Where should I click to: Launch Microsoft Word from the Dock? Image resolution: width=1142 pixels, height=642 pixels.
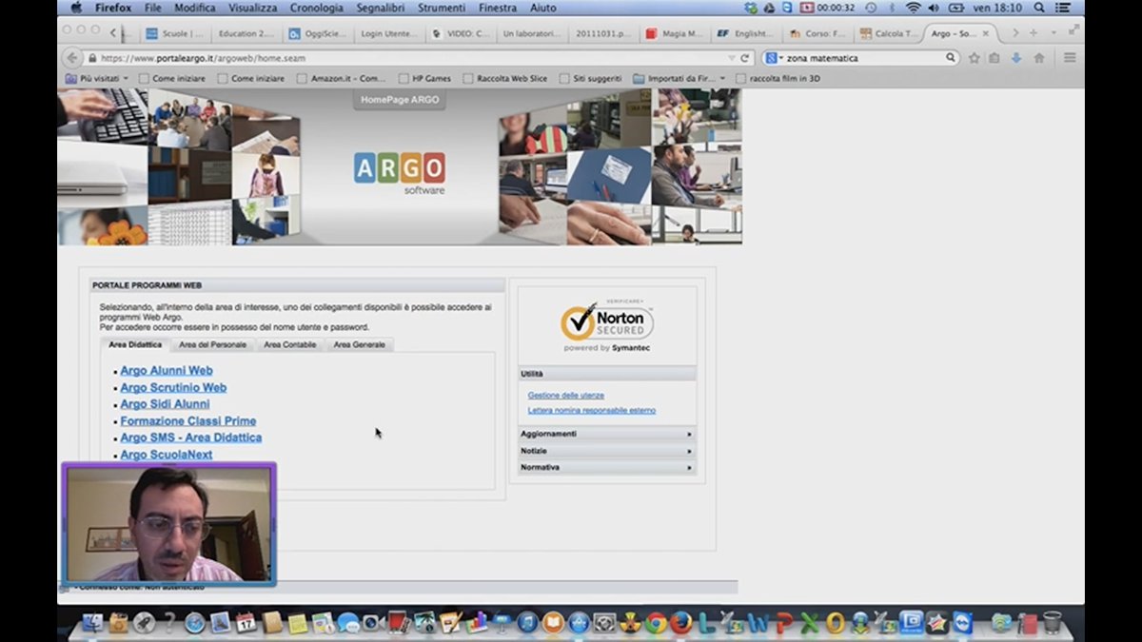click(x=758, y=623)
